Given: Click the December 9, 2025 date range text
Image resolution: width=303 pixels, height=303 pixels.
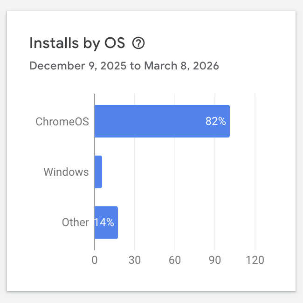Looking at the screenshot, I should tap(78, 66).
